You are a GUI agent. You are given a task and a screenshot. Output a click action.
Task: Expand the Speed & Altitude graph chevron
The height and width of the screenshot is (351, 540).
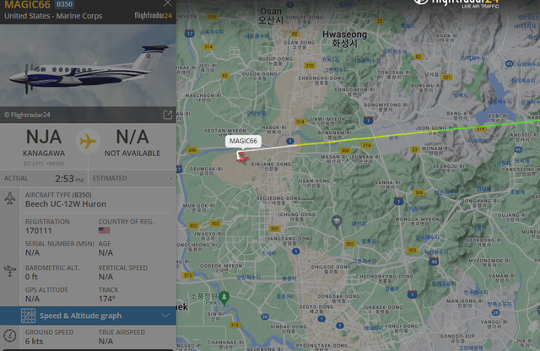click(x=165, y=316)
